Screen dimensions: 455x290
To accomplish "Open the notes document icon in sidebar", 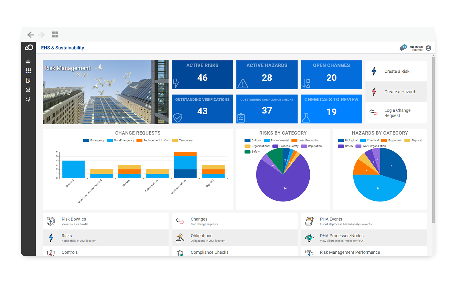I will pos(28,80).
